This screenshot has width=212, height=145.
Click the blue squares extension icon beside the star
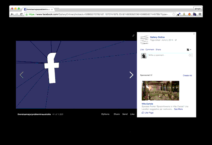point(179,14)
